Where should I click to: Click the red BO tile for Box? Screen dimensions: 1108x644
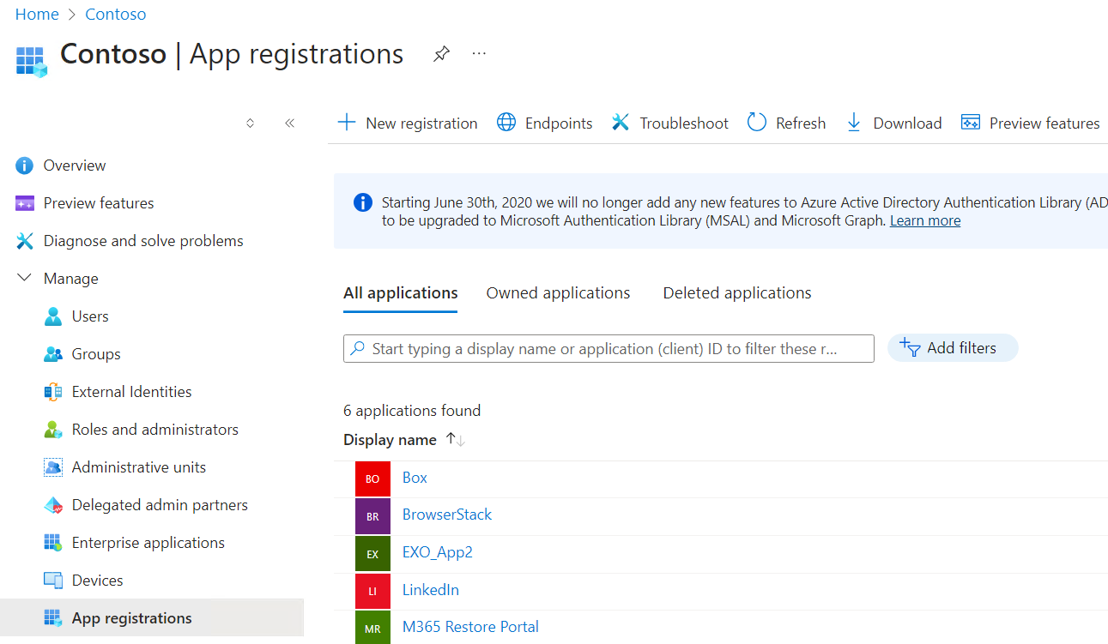click(x=372, y=478)
